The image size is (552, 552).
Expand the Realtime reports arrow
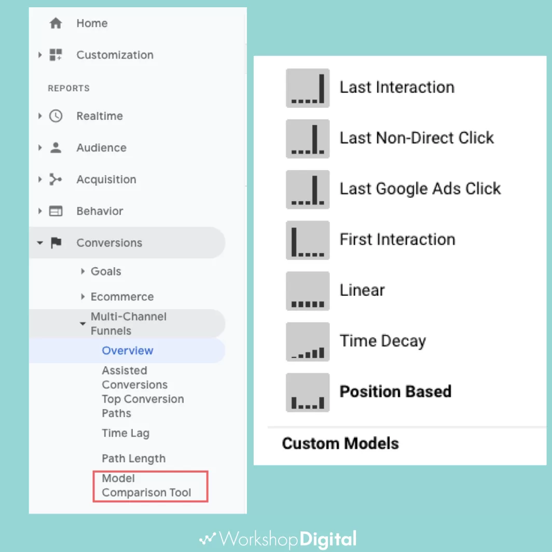coord(40,116)
